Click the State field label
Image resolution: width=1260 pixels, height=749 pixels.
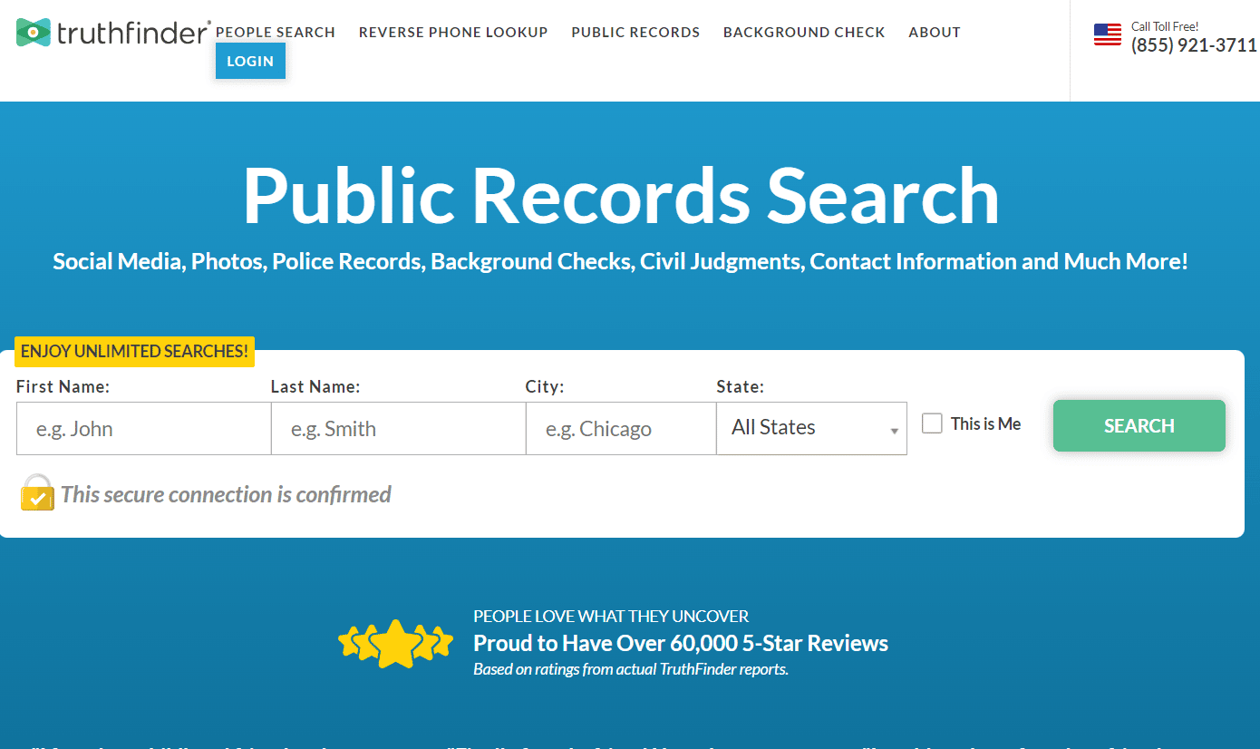tap(740, 386)
